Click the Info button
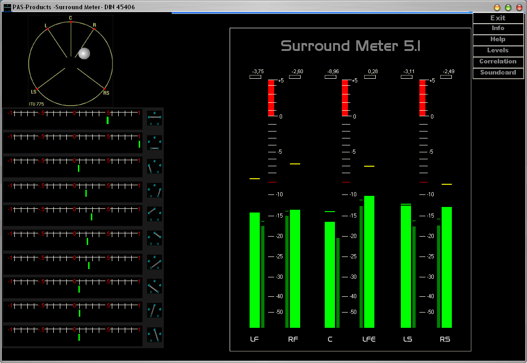The height and width of the screenshot is (363, 527). 498,28
